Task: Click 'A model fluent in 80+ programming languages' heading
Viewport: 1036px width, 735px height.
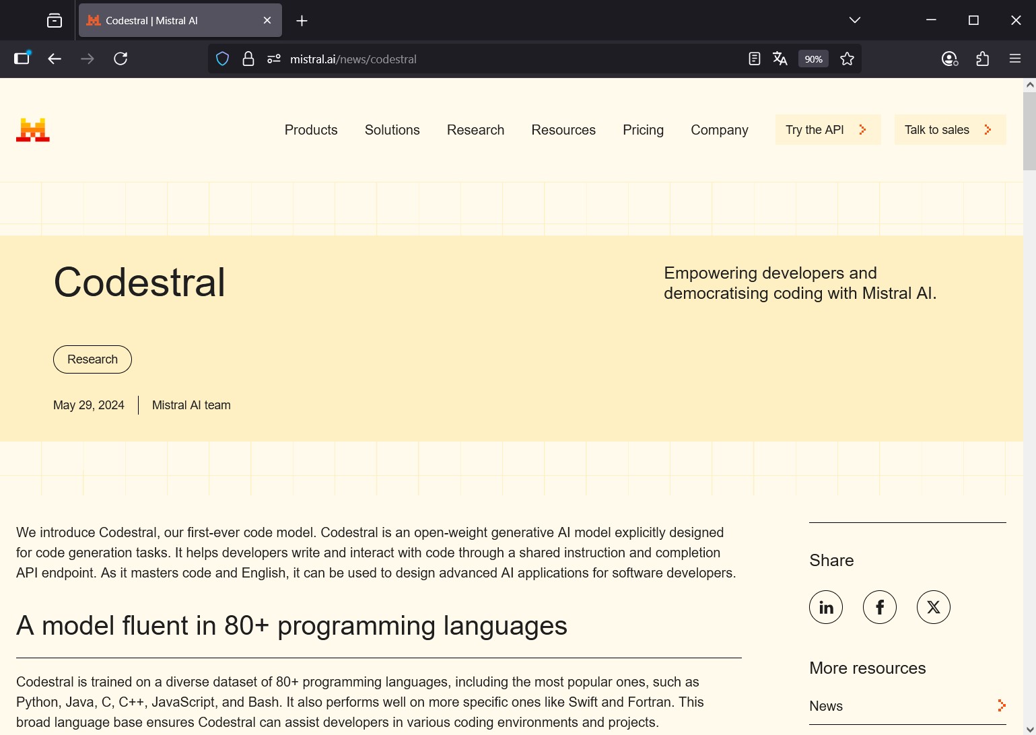Action: pos(292,626)
